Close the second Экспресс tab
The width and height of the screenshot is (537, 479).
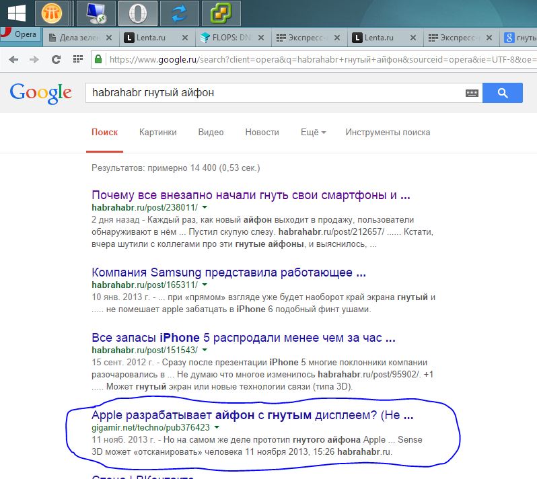(x=489, y=38)
